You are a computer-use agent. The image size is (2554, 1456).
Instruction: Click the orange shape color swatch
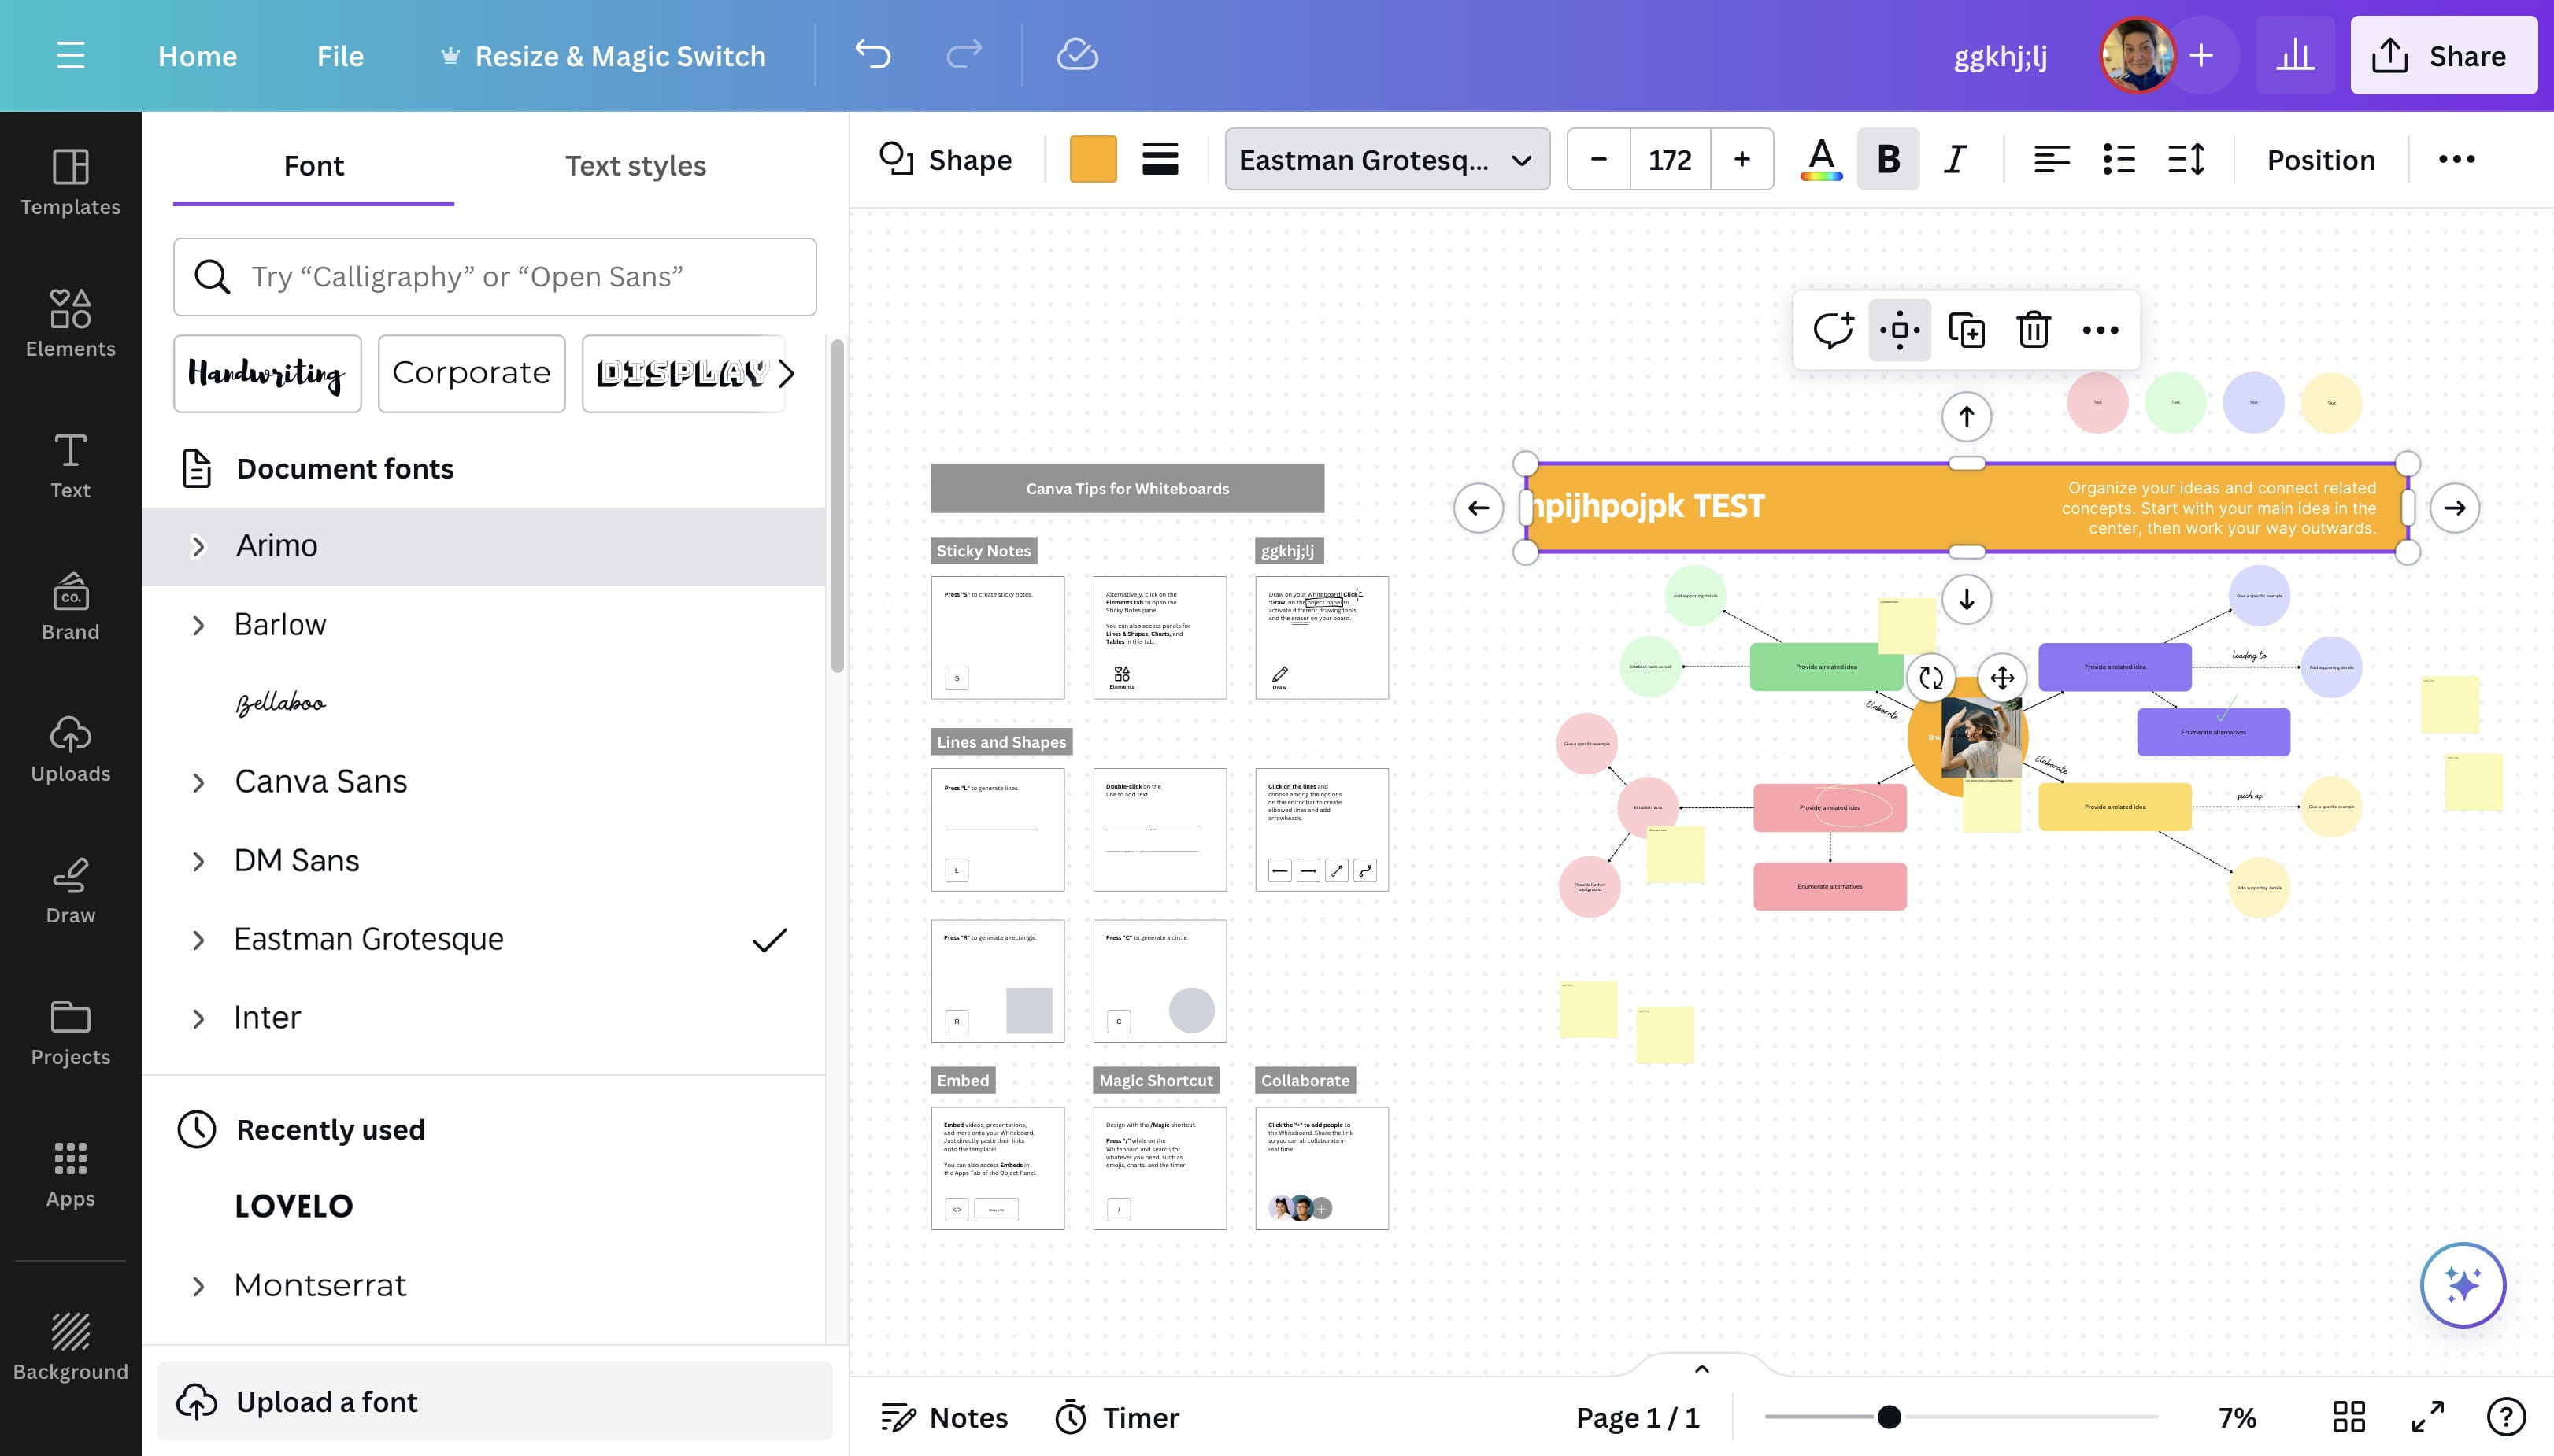tap(1093, 160)
